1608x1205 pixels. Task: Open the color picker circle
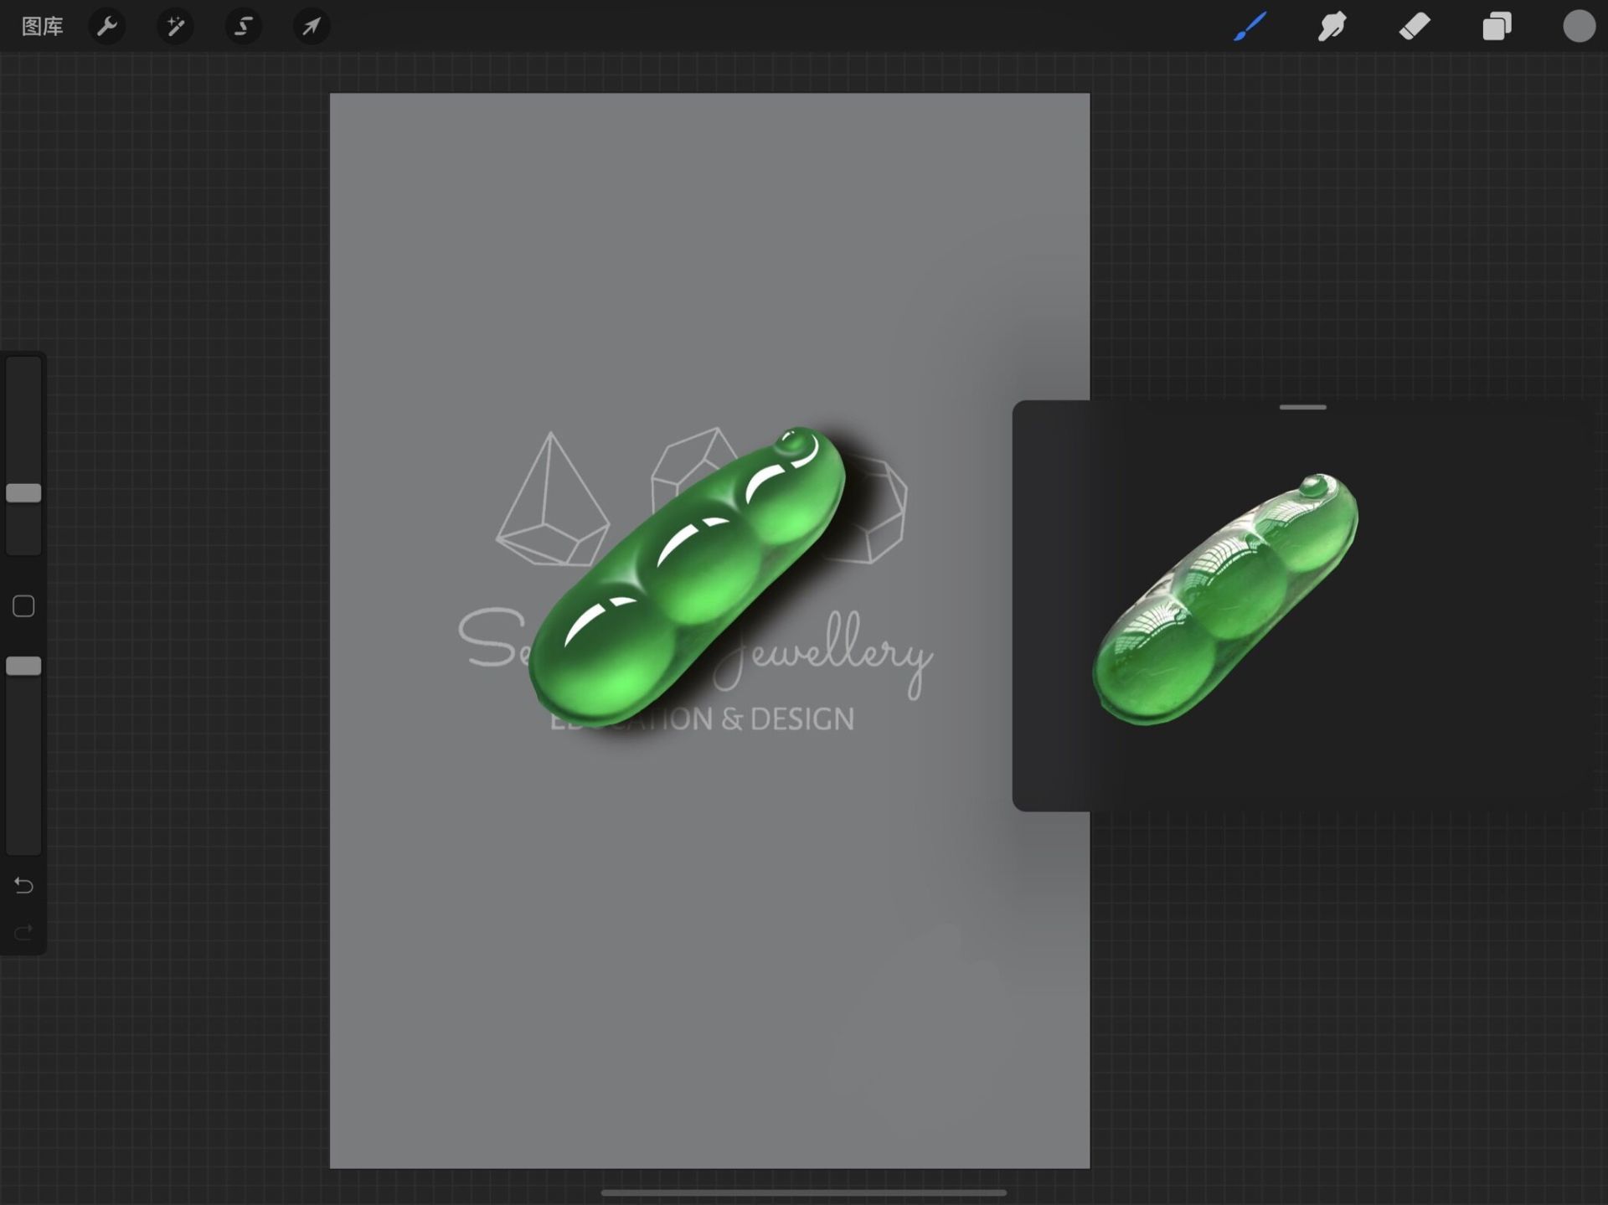[x=1579, y=26]
